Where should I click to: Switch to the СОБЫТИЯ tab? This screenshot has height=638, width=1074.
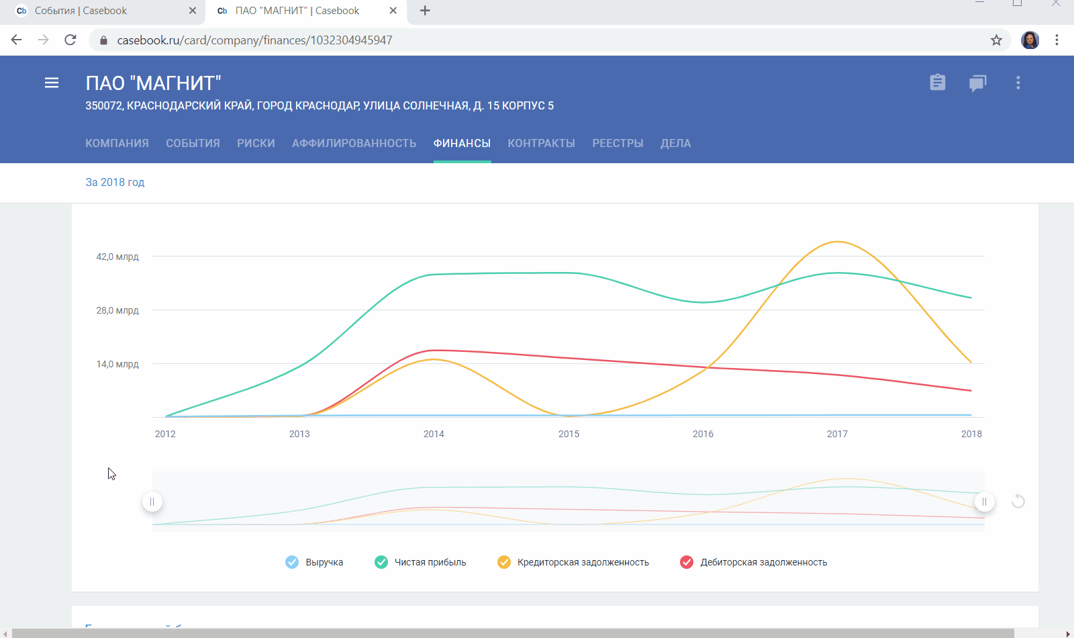[193, 144]
